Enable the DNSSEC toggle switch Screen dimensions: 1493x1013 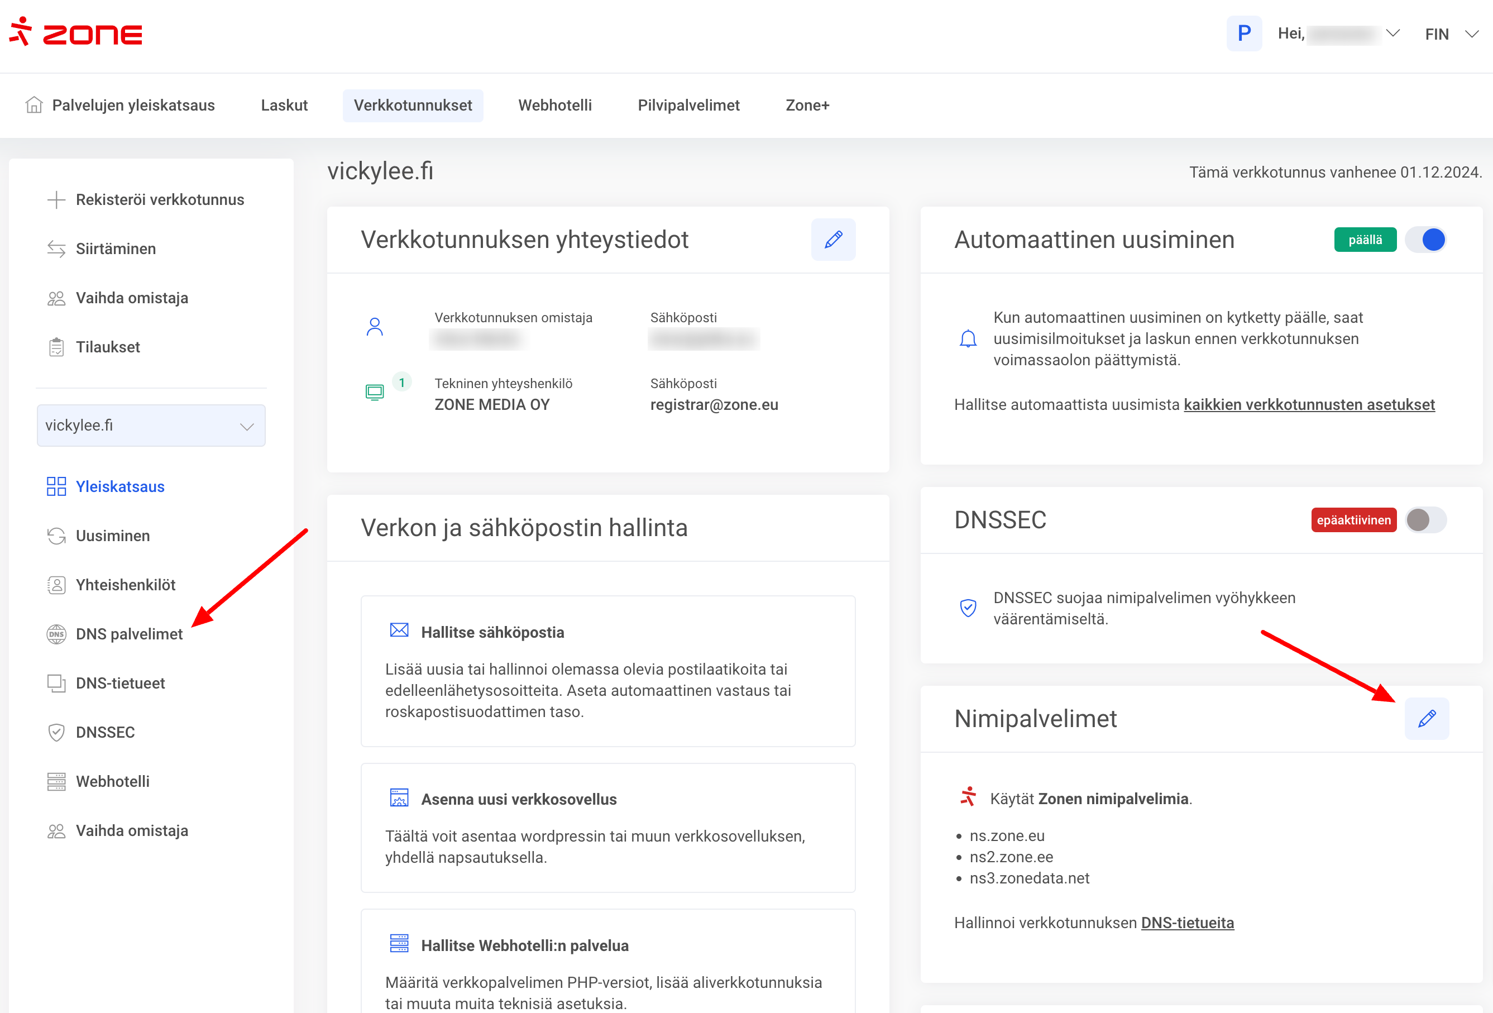coord(1425,520)
